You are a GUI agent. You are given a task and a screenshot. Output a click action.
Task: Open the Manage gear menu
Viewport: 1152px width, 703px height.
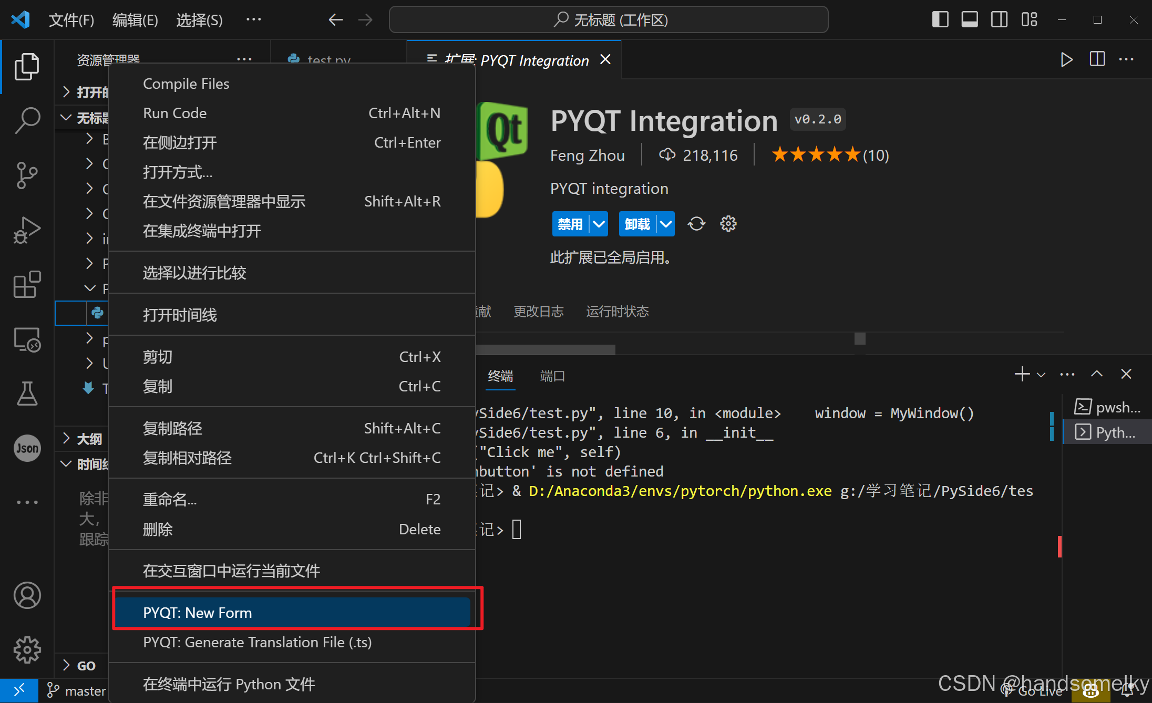tap(27, 650)
